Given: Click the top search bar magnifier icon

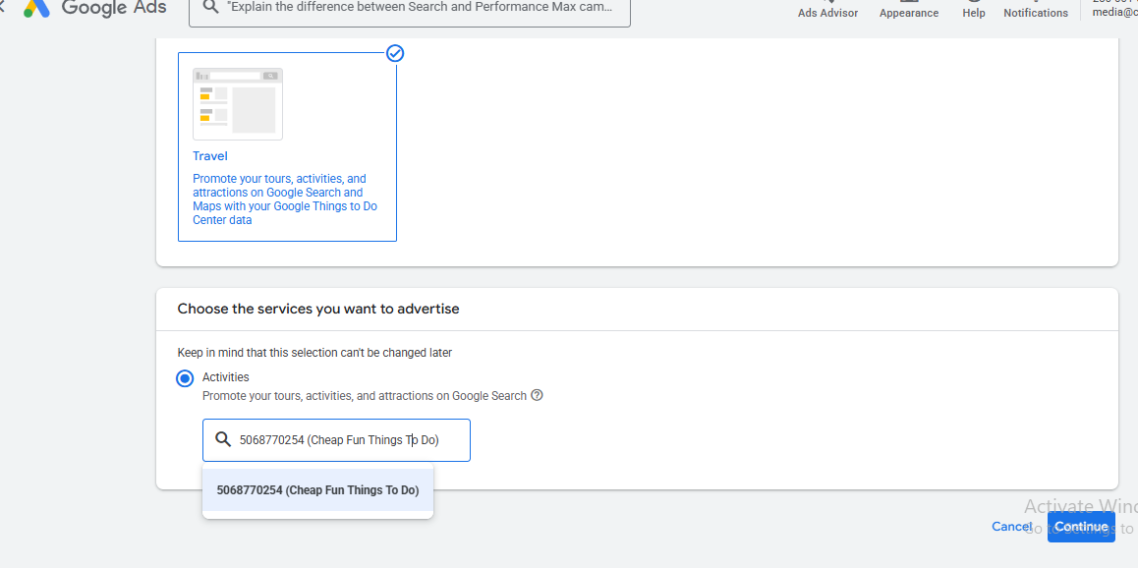Looking at the screenshot, I should (210, 7).
